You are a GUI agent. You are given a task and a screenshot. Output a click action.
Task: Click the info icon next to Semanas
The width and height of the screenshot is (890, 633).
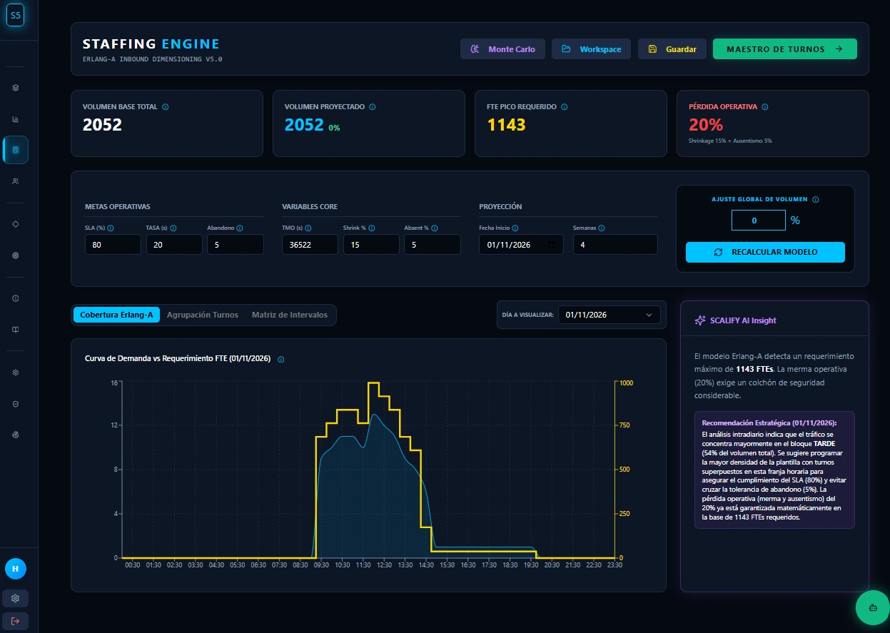pos(602,228)
